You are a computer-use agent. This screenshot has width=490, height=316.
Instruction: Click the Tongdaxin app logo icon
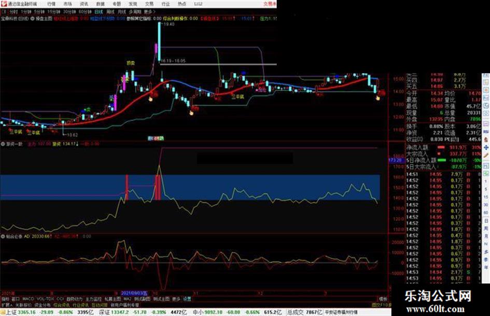point(4,4)
